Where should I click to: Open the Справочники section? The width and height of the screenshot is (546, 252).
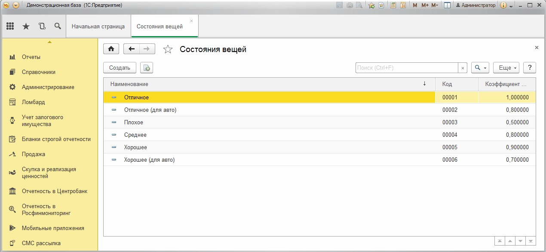pyautogui.click(x=50, y=72)
